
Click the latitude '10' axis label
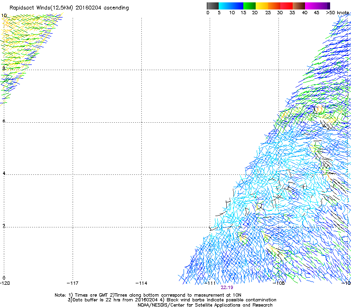4,16
